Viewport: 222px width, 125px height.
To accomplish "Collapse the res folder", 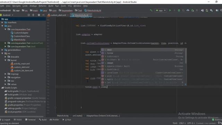I will pyautogui.click(x=2, y=53).
